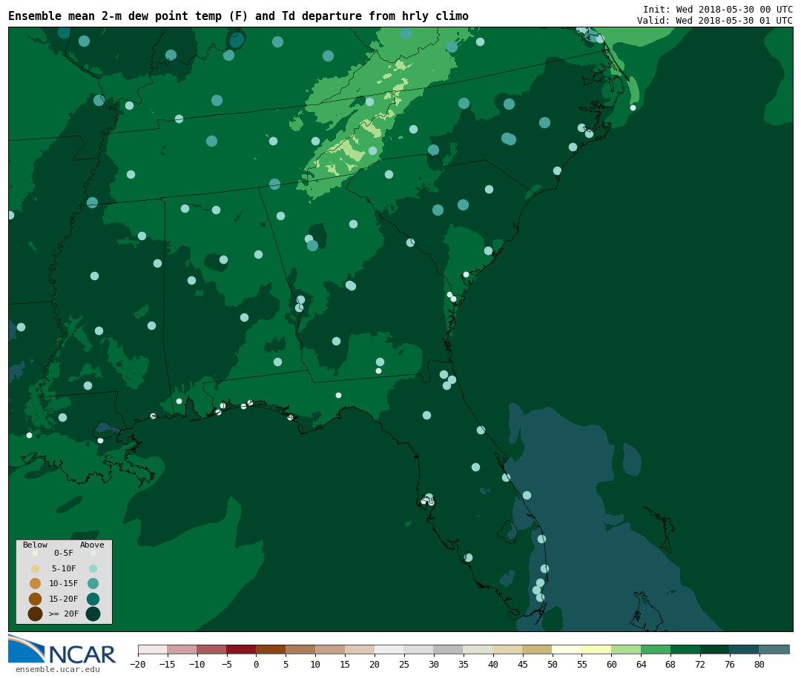Pick the 5 to 10 light brown swatch

click(301, 649)
